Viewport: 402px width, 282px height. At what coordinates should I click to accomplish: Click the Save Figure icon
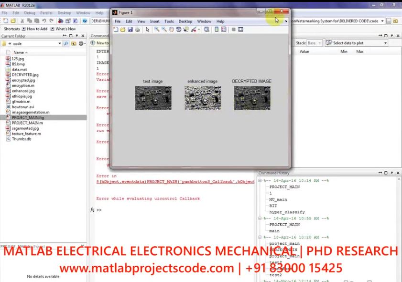pyautogui.click(x=130, y=30)
